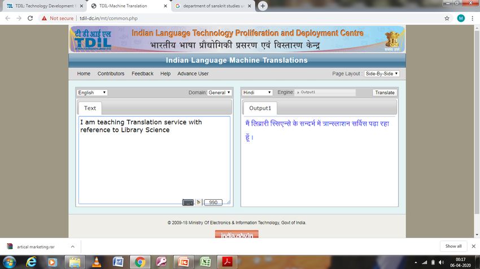The image size is (480, 269).
Task: Open the Contributors menu item
Action: pos(111,74)
